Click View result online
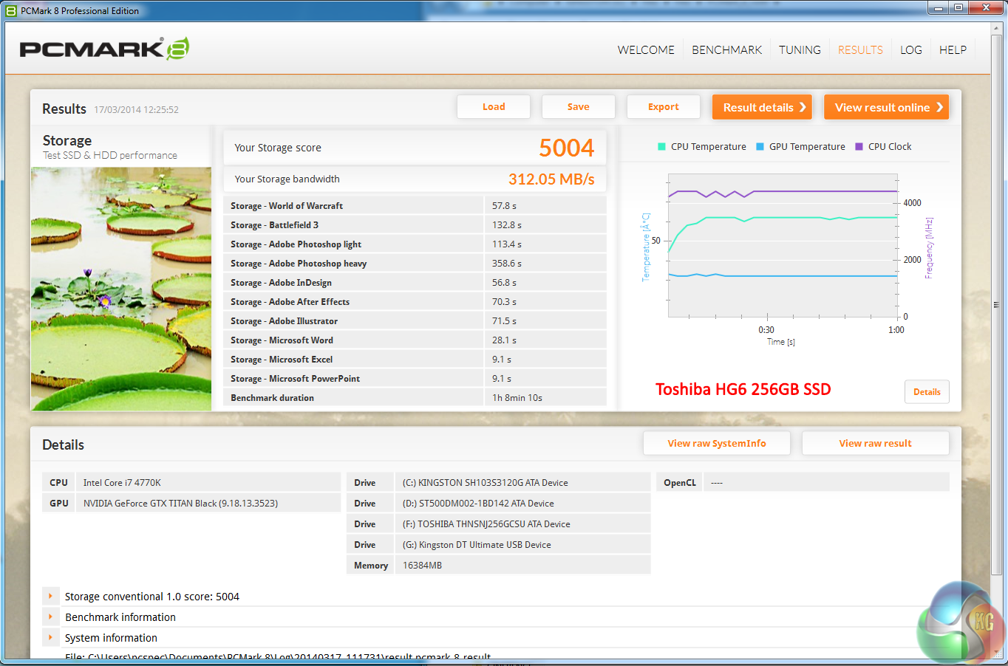 click(886, 107)
